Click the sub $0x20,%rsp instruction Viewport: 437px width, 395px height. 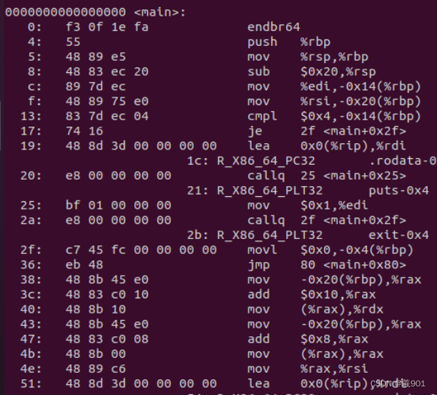(312, 72)
